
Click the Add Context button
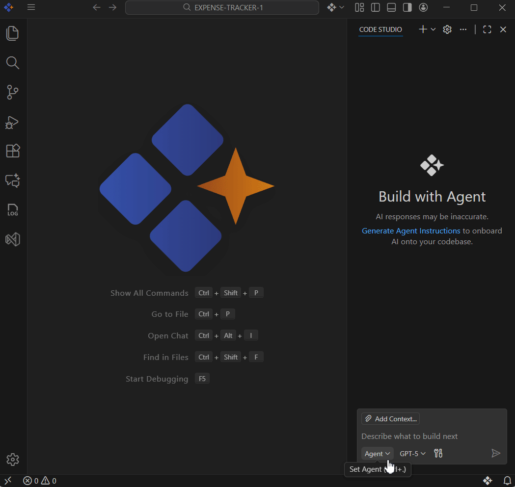click(390, 418)
